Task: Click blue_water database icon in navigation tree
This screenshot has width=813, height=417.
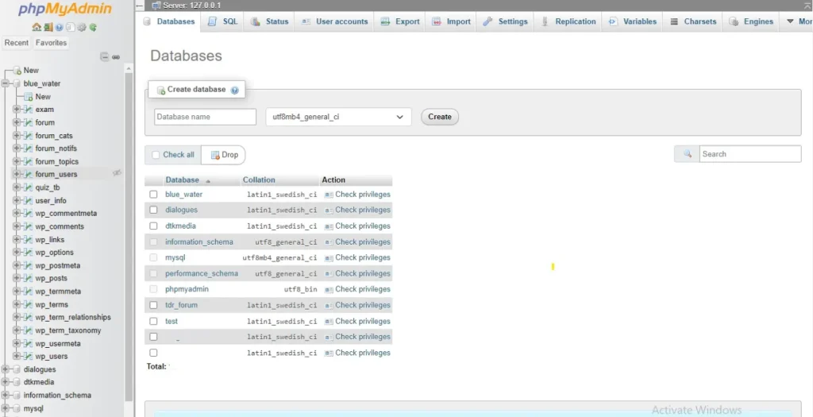Action: 17,83
